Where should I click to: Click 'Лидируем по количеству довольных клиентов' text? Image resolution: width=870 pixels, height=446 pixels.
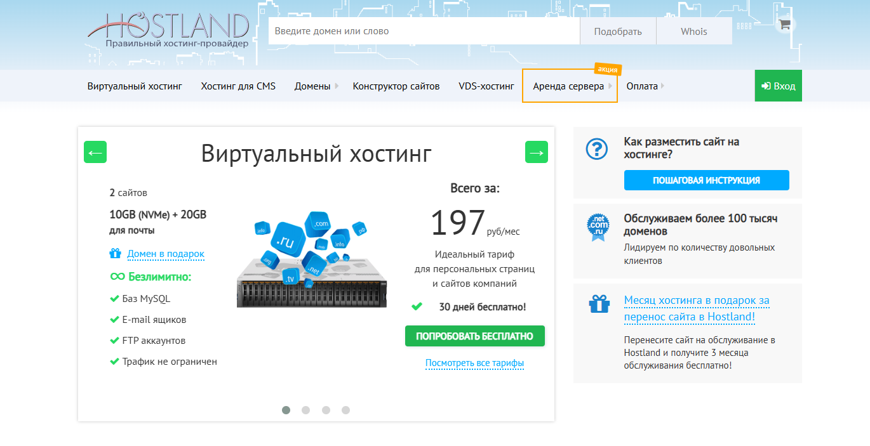tap(699, 254)
